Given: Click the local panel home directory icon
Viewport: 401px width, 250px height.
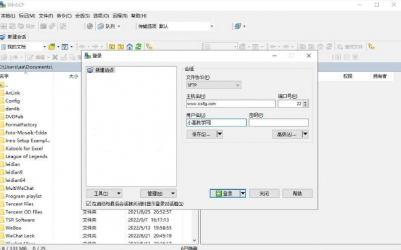Looking at the screenshot, I should (130, 47).
